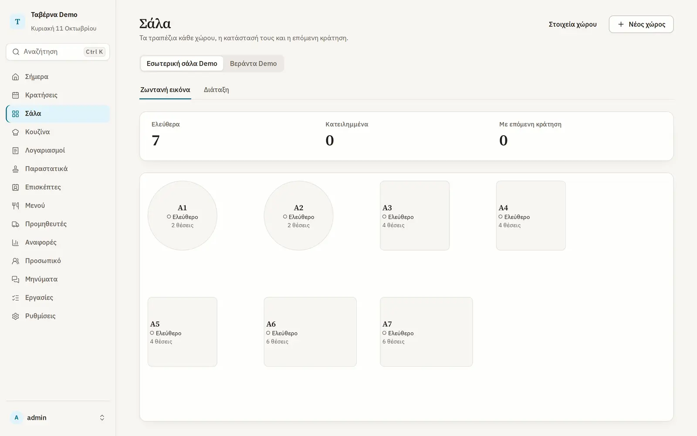This screenshot has width=697, height=436.
Task: Select table A6 with 6 seats
Action: [310, 332]
